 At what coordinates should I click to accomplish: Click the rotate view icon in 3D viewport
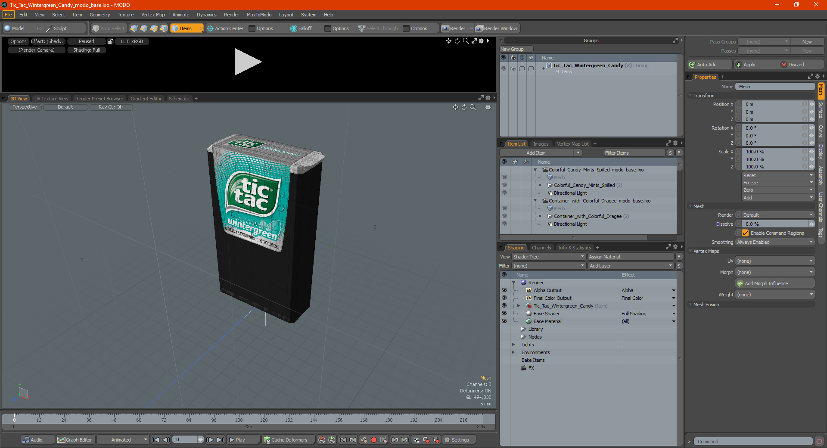[464, 107]
